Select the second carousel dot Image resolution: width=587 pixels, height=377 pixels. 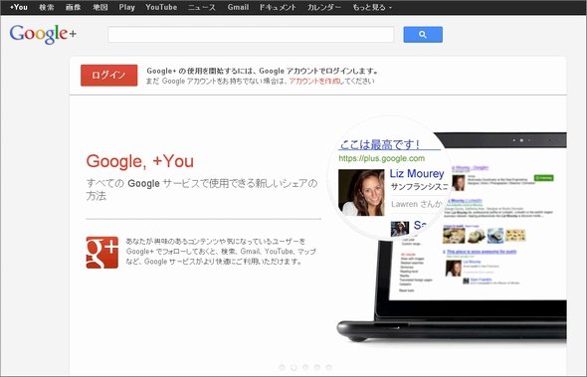293,367
